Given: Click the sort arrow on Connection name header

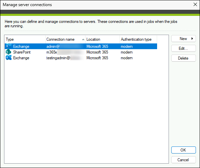Looking at the screenshot, I should (x=83, y=39).
